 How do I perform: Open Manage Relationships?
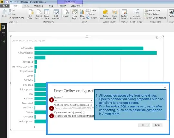pos(136,14)
